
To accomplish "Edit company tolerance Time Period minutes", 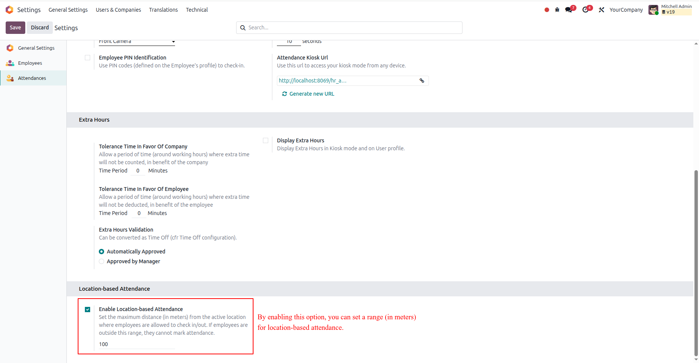I will coord(138,171).
